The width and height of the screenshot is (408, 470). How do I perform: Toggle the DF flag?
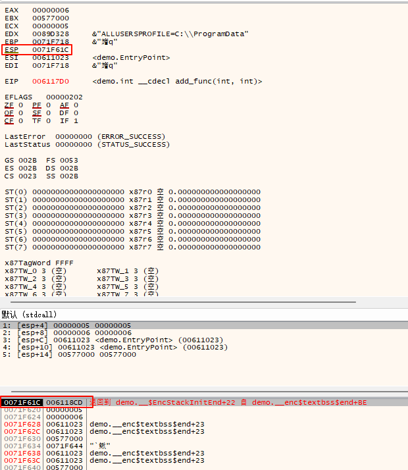tap(76, 113)
